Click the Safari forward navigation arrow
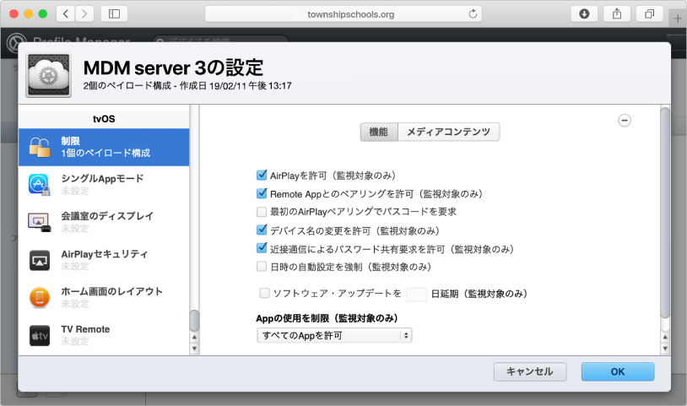This screenshot has width=687, height=406. pyautogui.click(x=84, y=14)
